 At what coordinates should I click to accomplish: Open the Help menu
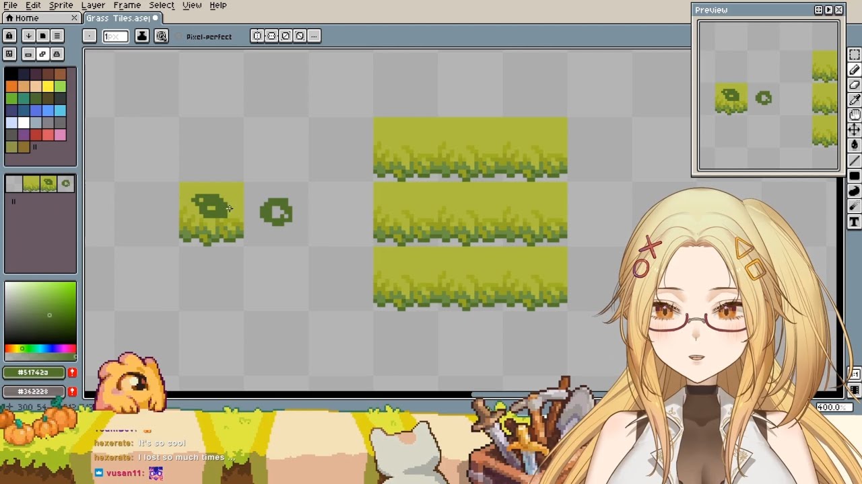pyautogui.click(x=218, y=5)
